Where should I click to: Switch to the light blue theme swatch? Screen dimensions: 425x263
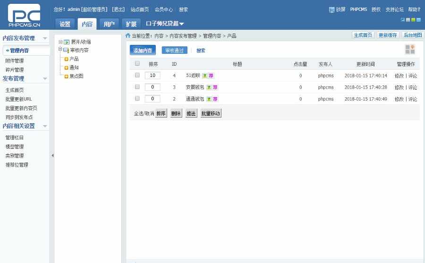pos(418,20)
